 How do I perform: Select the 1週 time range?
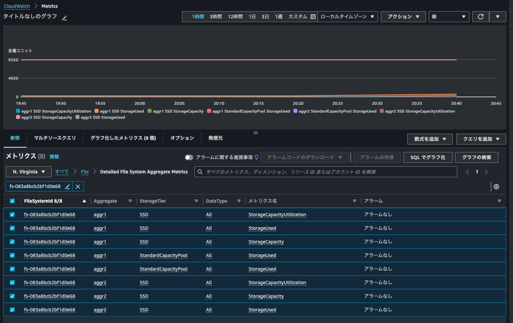point(279,17)
